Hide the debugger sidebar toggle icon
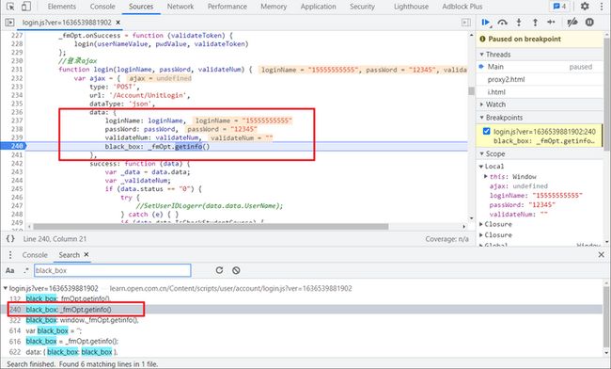The height and width of the screenshot is (369, 611). pos(465,23)
